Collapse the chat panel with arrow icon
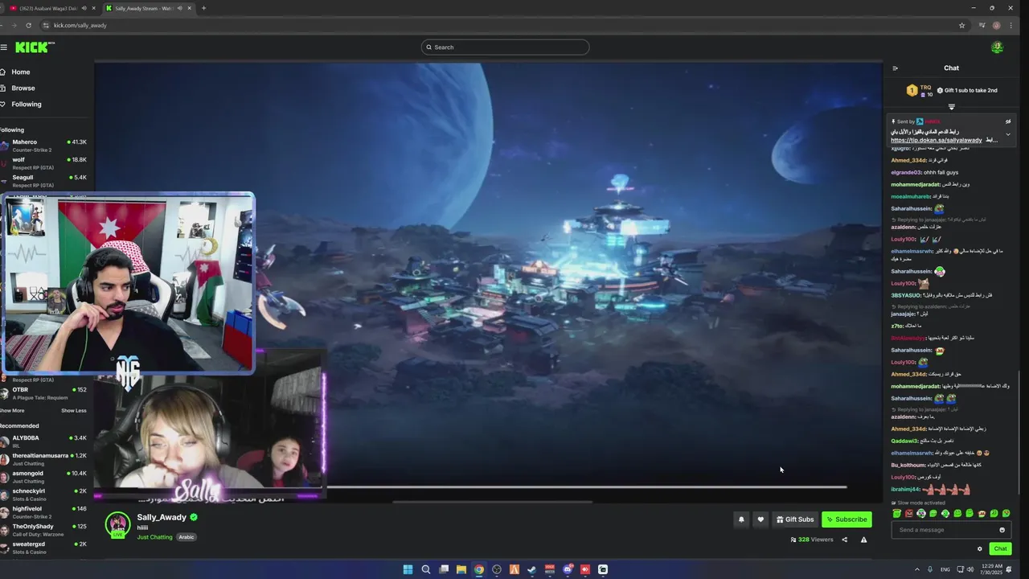Image resolution: width=1029 pixels, height=579 pixels. 895,68
